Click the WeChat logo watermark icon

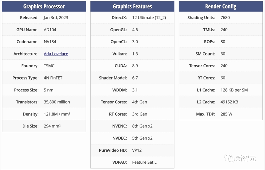(x=229, y=158)
